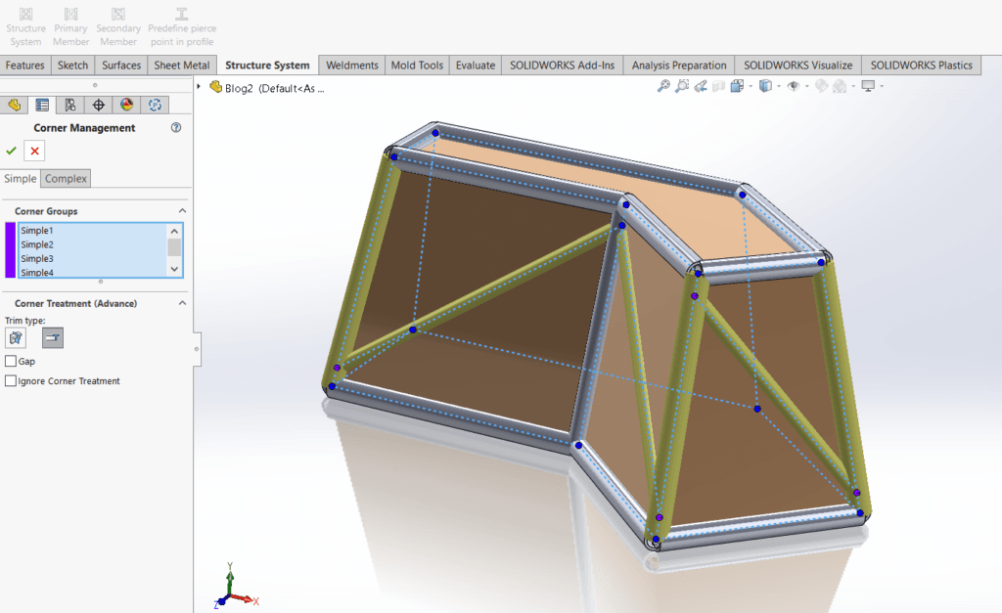Enable the Gap checkbox
Image resolution: width=1002 pixels, height=613 pixels.
pos(11,361)
